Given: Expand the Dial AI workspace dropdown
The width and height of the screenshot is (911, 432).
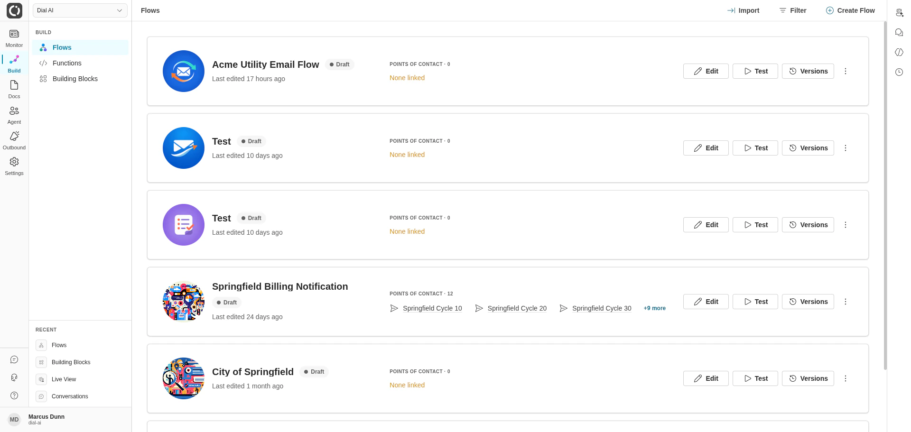Looking at the screenshot, I should click(x=80, y=10).
